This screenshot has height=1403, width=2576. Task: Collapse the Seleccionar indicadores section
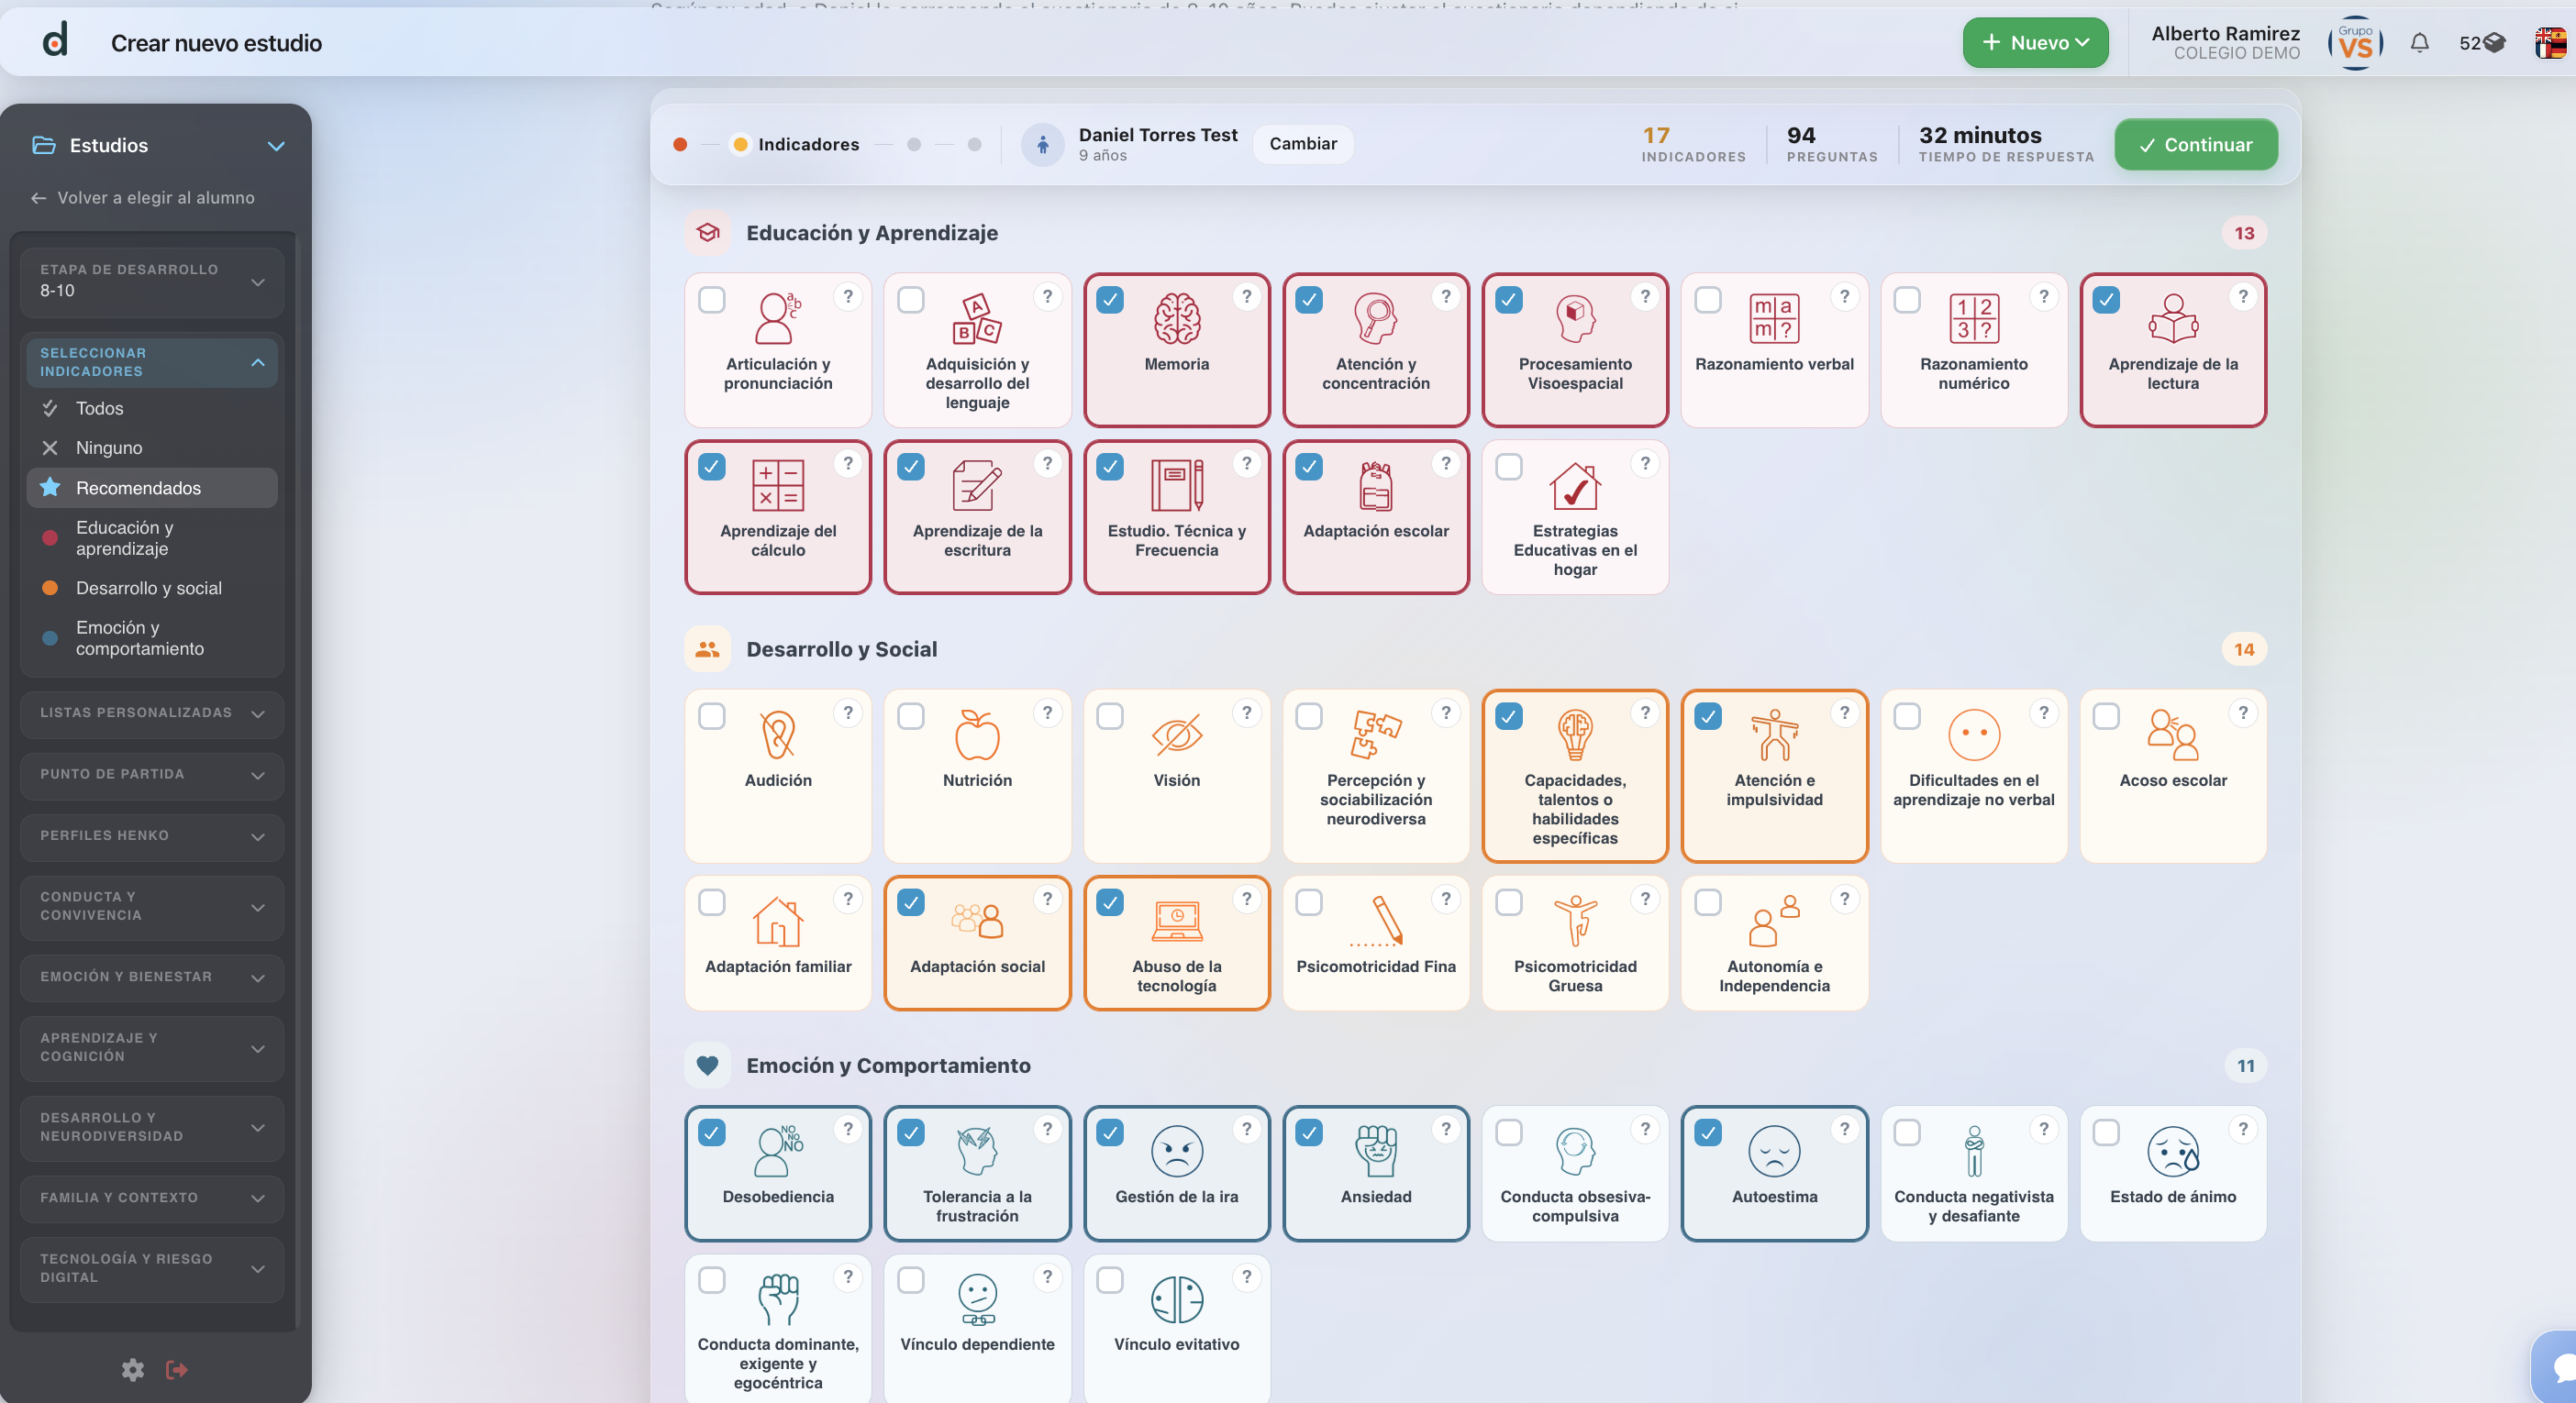pyautogui.click(x=152, y=361)
